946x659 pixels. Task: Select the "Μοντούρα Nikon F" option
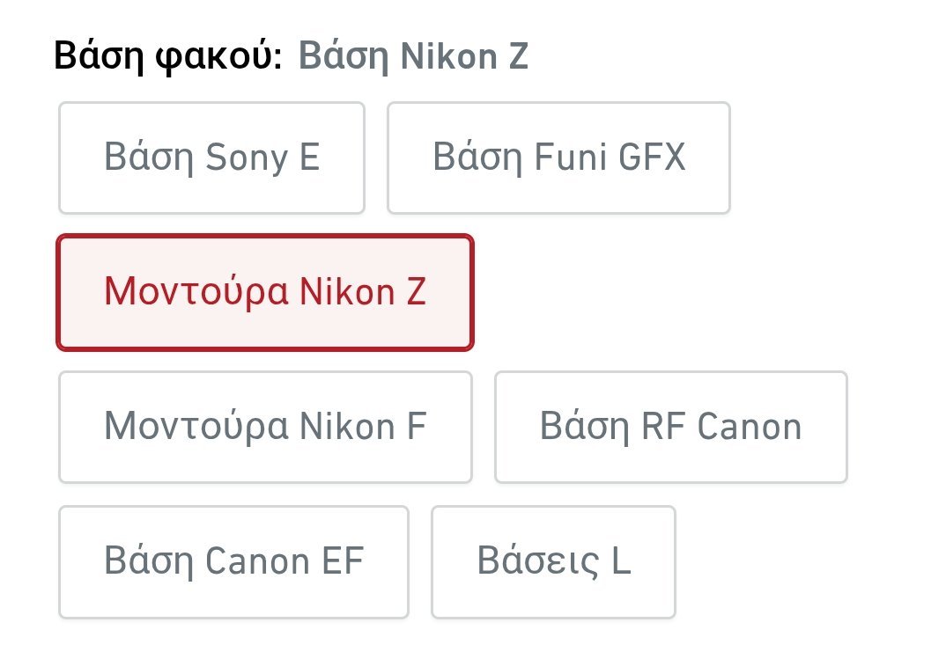[x=265, y=427]
